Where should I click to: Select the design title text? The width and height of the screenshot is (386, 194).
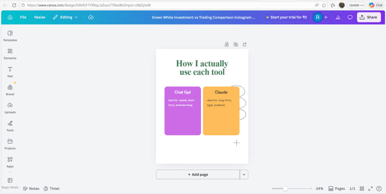click(203, 17)
